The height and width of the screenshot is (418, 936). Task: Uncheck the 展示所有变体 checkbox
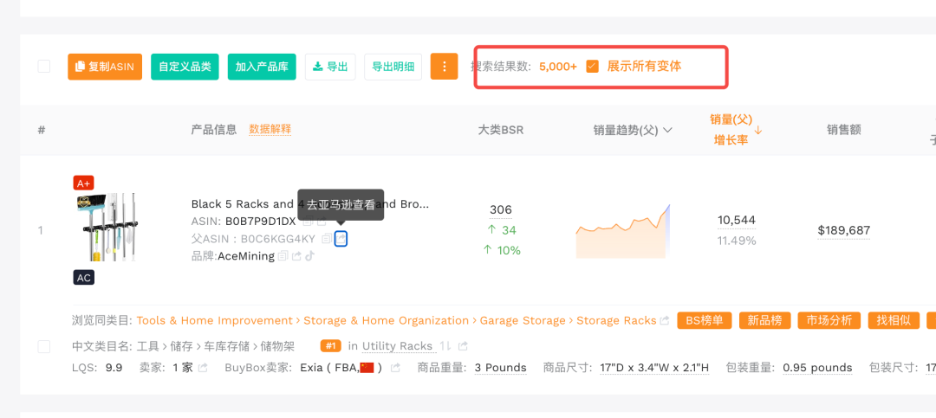click(x=592, y=66)
